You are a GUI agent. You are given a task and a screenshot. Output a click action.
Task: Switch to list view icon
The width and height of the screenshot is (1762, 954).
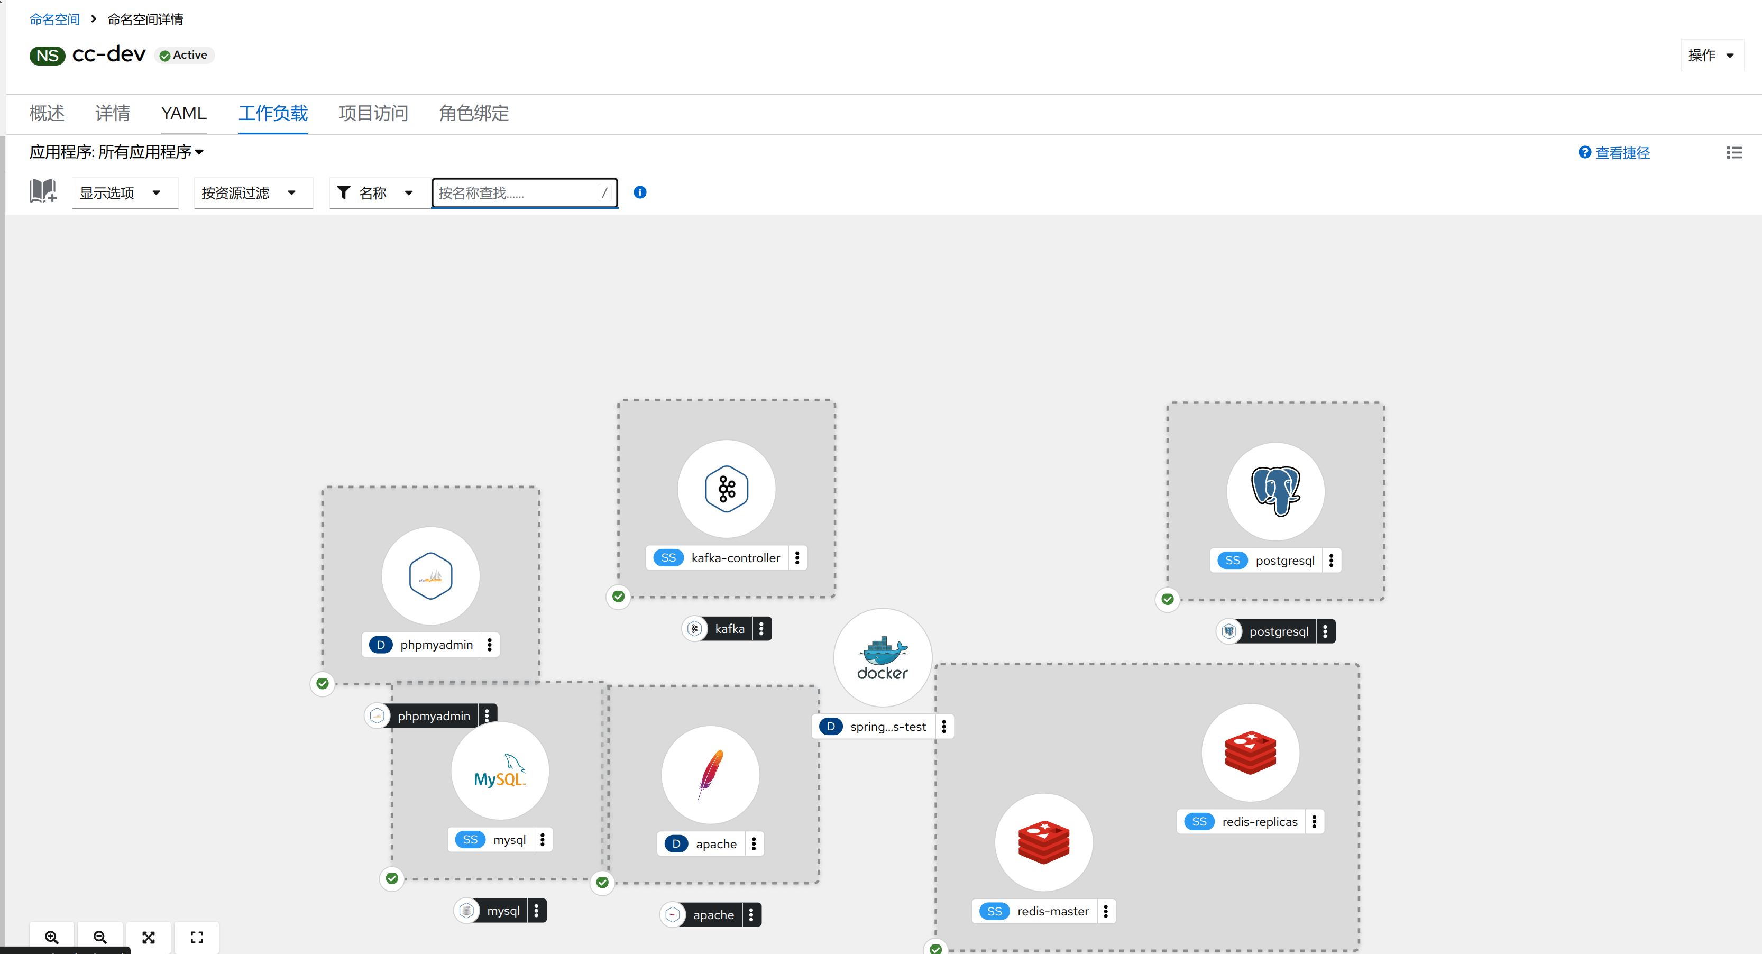coord(1734,152)
